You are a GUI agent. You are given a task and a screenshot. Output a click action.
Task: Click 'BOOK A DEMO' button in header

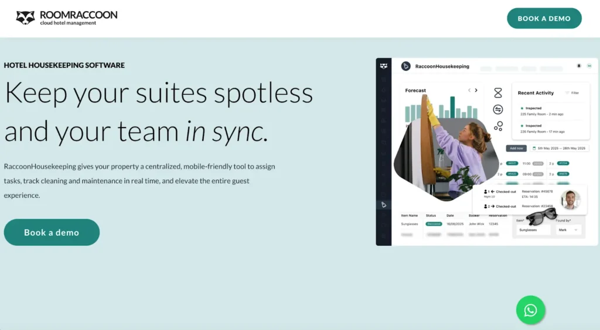pyautogui.click(x=544, y=18)
